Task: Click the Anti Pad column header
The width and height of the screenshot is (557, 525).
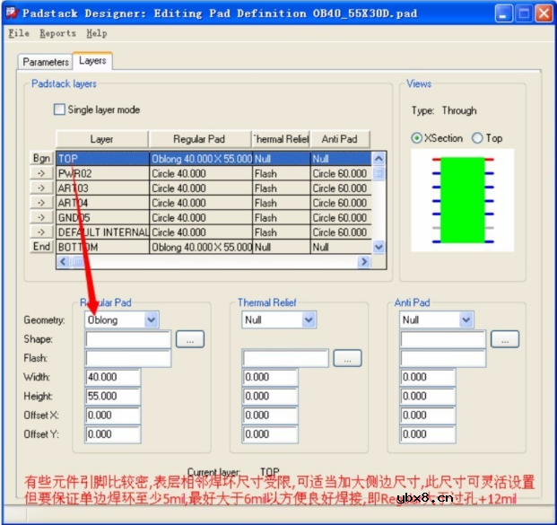Action: click(338, 139)
